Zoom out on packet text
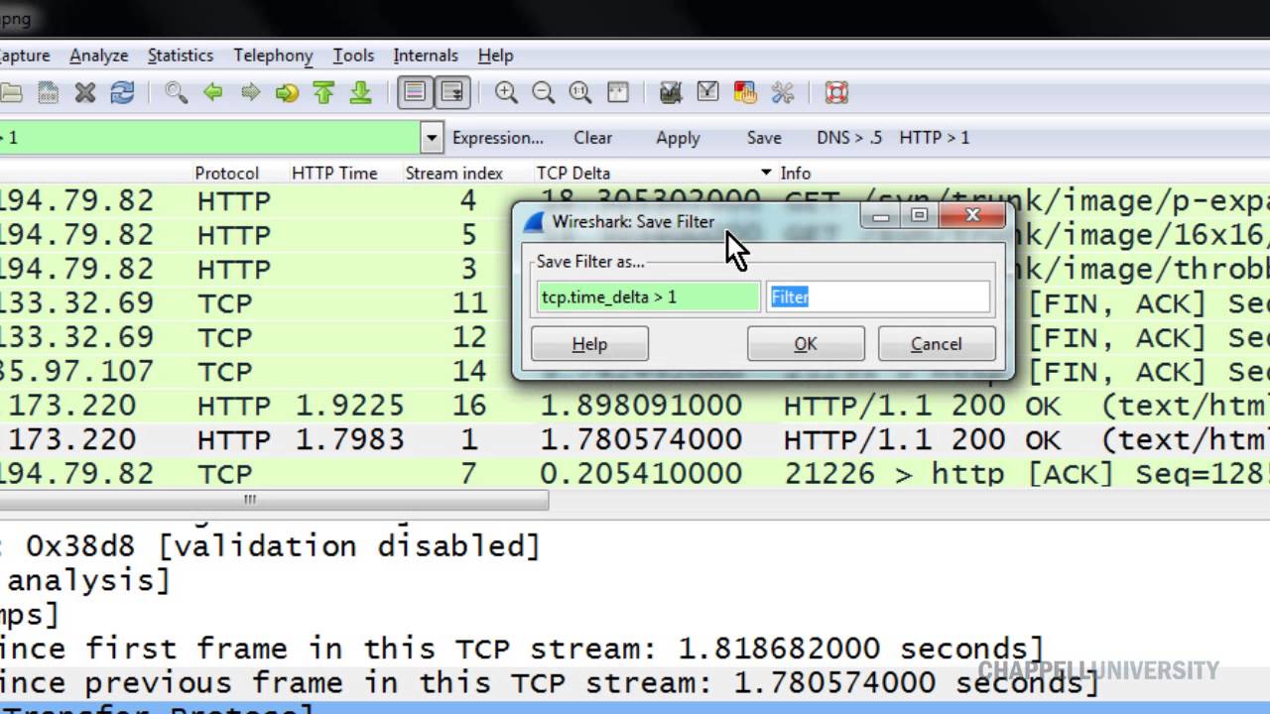Viewport: 1270px width, 714px height. [x=543, y=93]
